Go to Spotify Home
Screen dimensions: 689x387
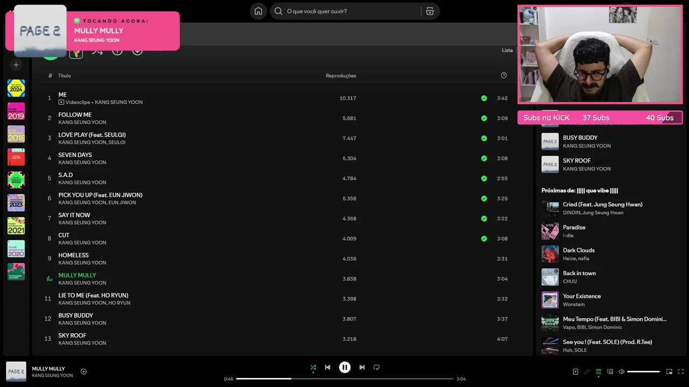(258, 11)
